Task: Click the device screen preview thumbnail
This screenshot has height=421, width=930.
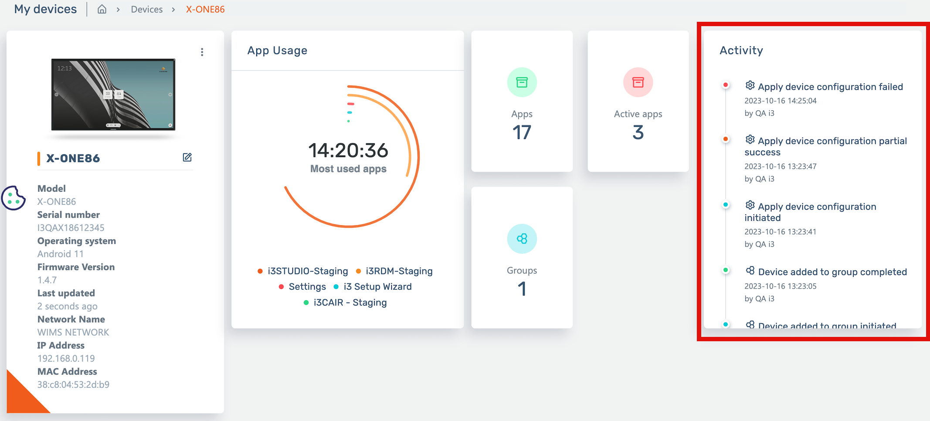Action: (113, 95)
